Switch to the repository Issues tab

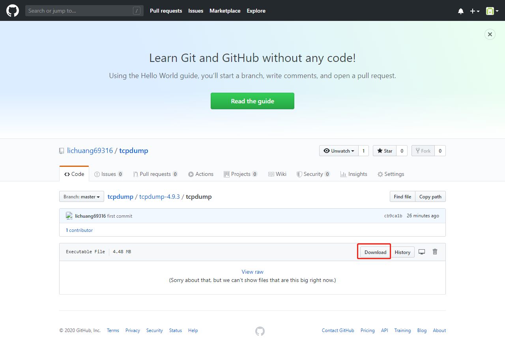click(x=108, y=174)
